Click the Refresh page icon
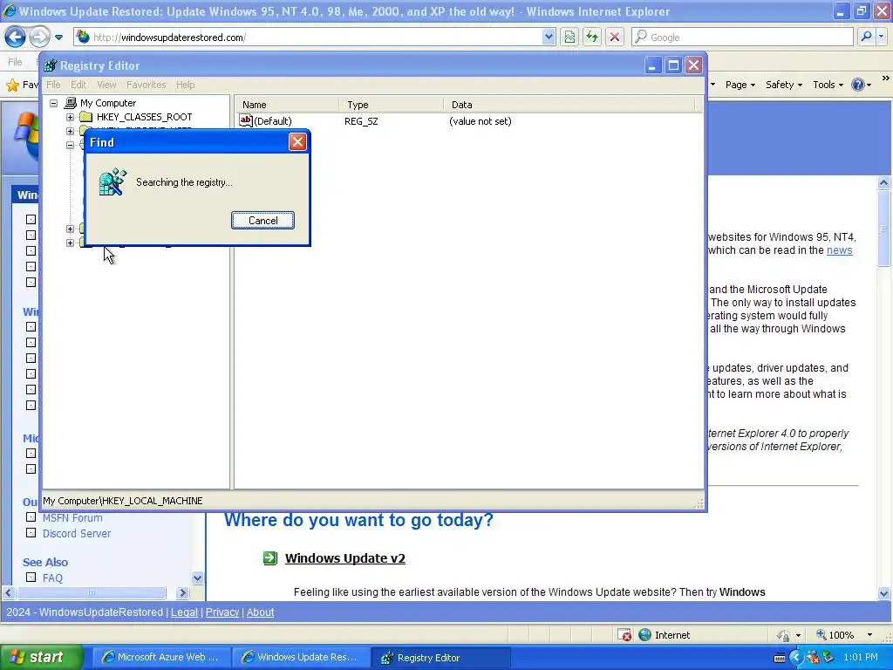 coord(592,37)
